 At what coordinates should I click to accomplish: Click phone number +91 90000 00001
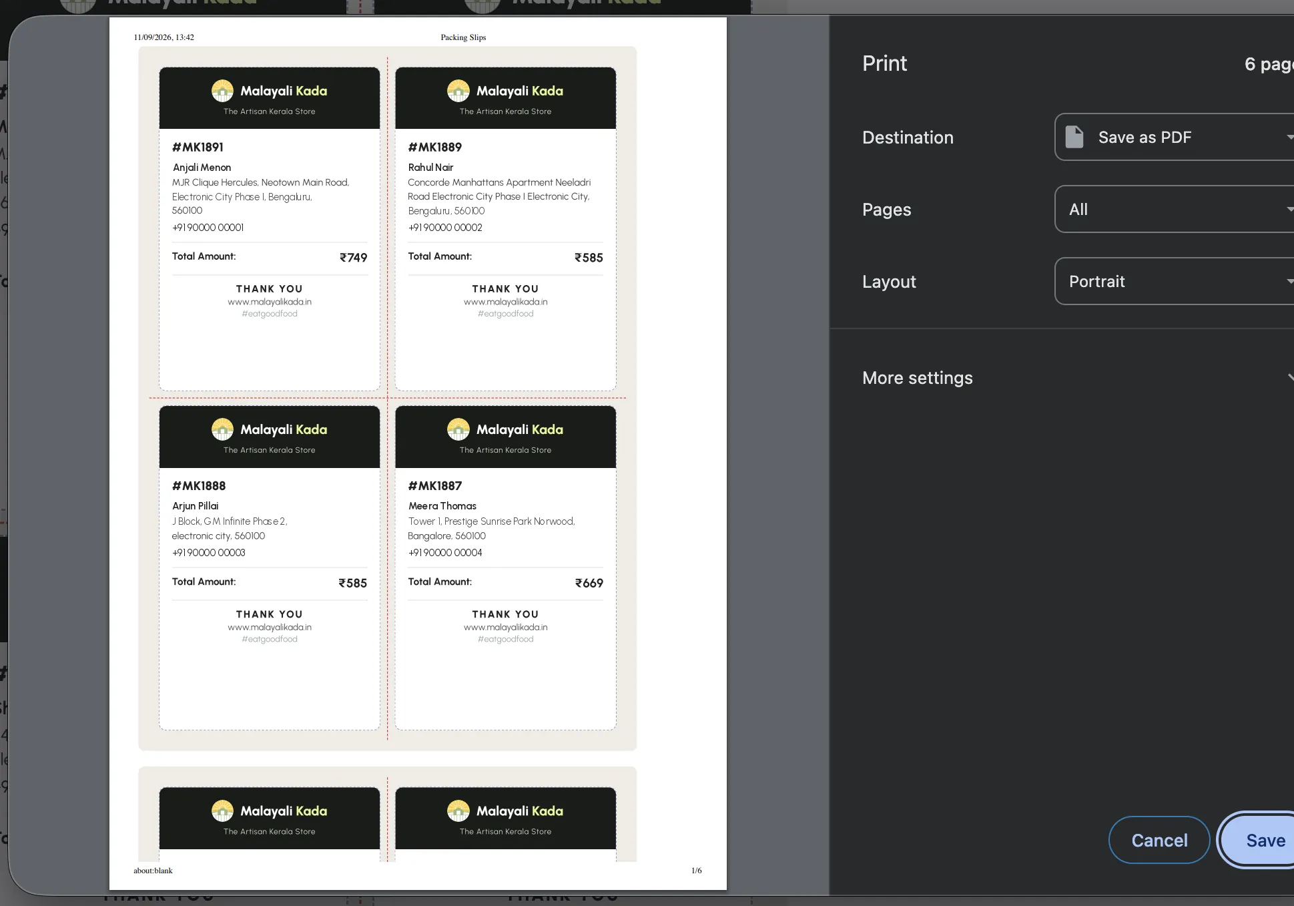coord(208,228)
